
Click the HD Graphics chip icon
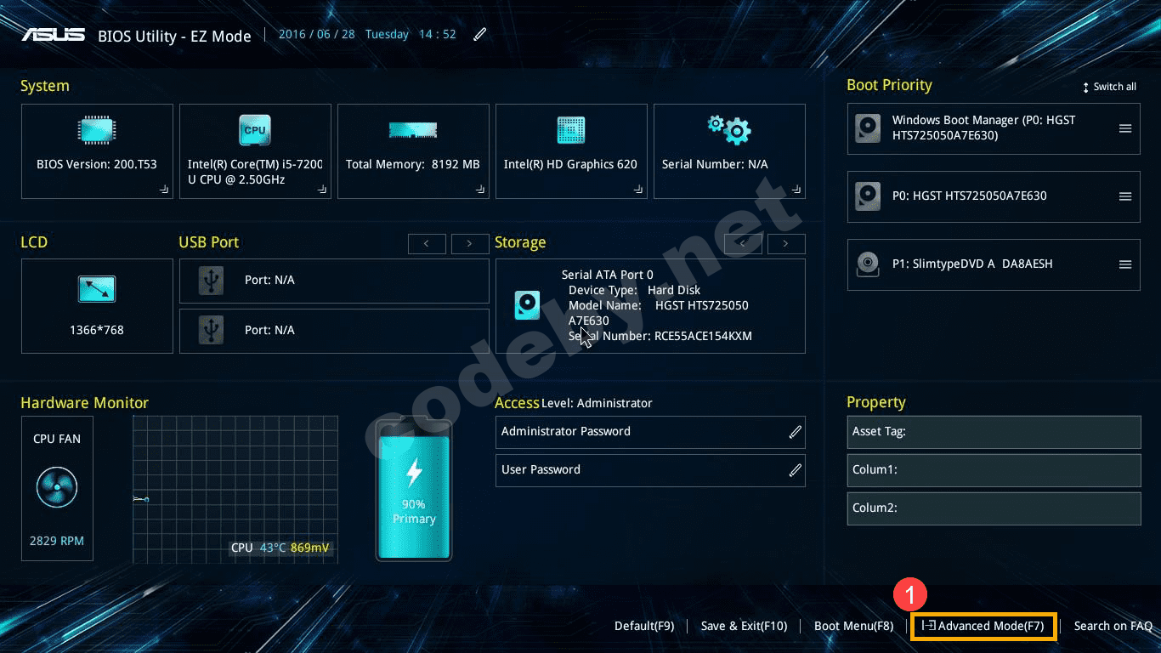pyautogui.click(x=571, y=130)
